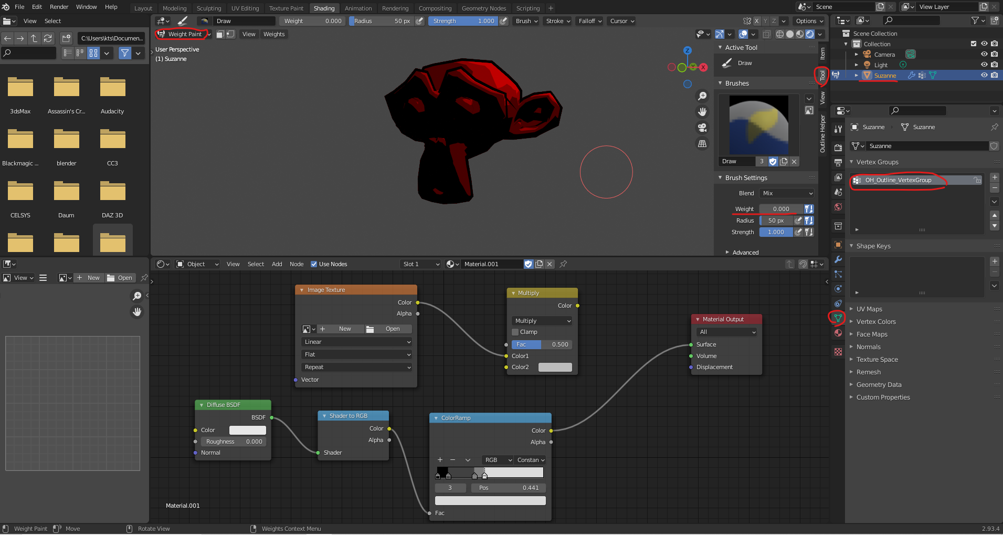Toggle Collection exclude checkbox in outliner
Screen dimensions: 1003x535
[974, 44]
